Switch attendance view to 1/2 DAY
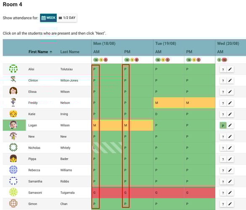246x210 pixels. click(67, 18)
